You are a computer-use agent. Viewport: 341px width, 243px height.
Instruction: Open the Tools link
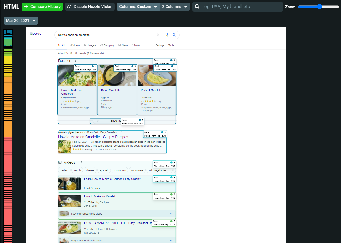[171, 45]
